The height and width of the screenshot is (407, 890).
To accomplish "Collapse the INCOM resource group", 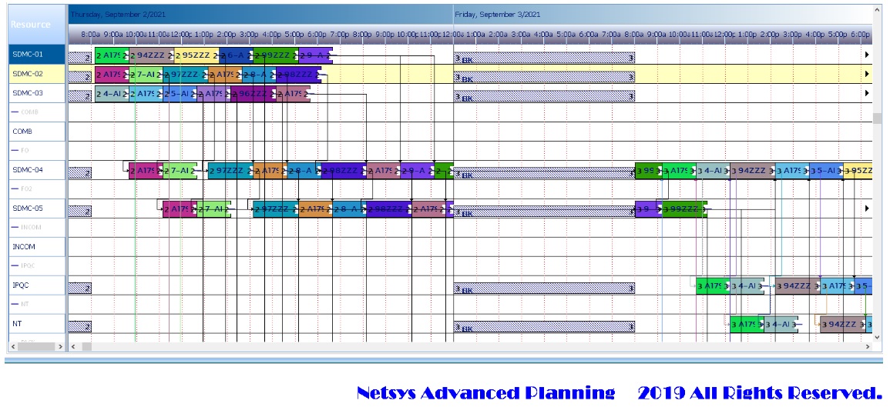I will coord(15,228).
